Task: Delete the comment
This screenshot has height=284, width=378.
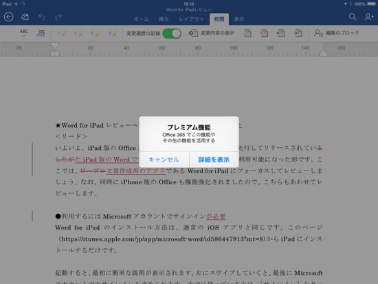Action: tap(78, 33)
